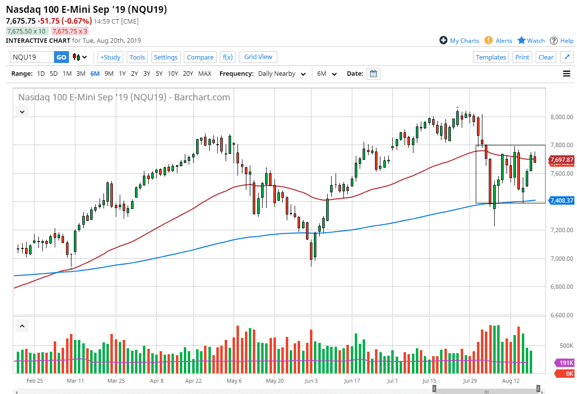577x394 pixels.
Task: Click the My Charts plus icon
Action: 443,40
